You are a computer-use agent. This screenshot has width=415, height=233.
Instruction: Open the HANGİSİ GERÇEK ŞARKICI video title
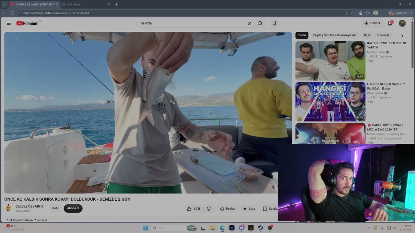(x=386, y=86)
